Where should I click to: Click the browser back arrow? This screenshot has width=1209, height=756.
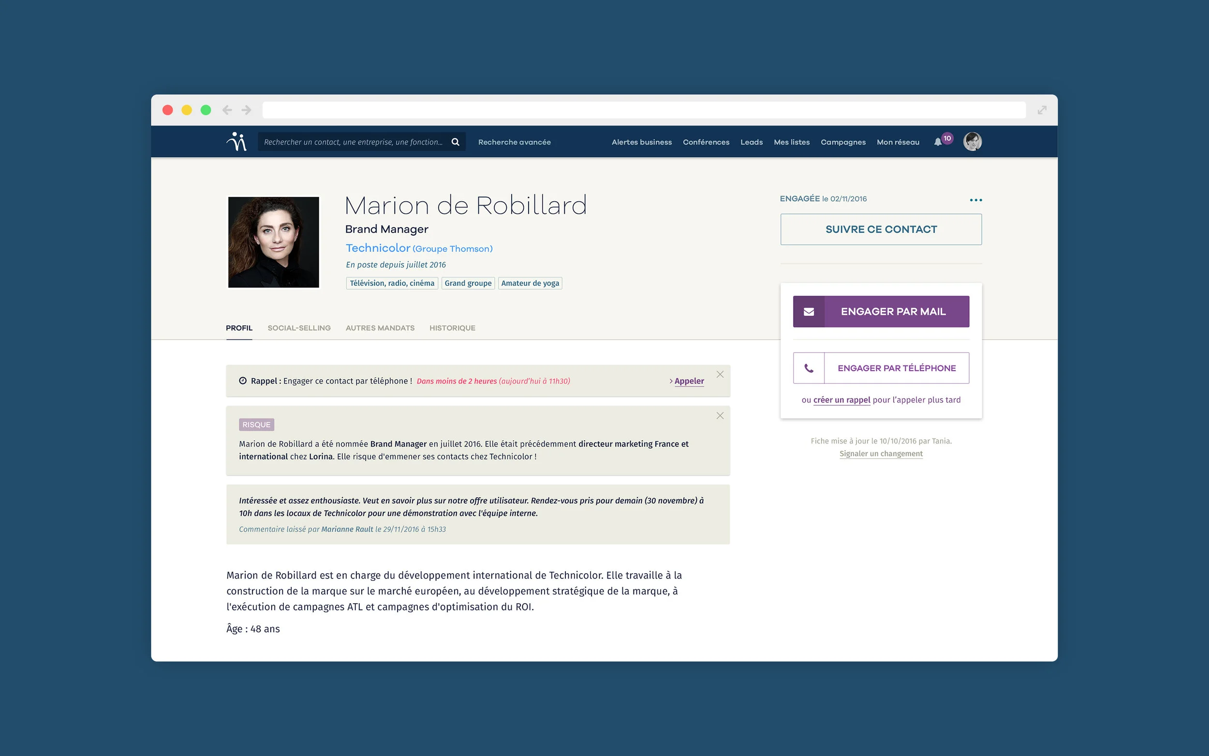point(227,110)
